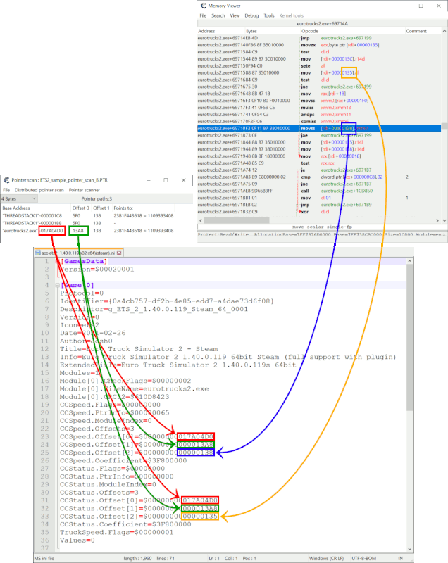Screen dimensions: 448x563
Task: Select the movzx ecx,byte ptr row
Action: coord(319,45)
